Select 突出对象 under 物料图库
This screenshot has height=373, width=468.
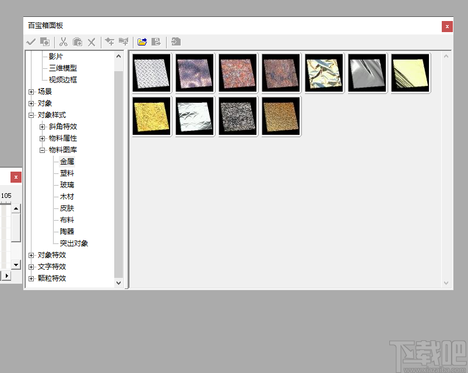click(75, 243)
